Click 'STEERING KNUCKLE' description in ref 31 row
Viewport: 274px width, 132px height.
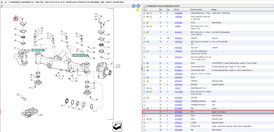tap(198, 101)
